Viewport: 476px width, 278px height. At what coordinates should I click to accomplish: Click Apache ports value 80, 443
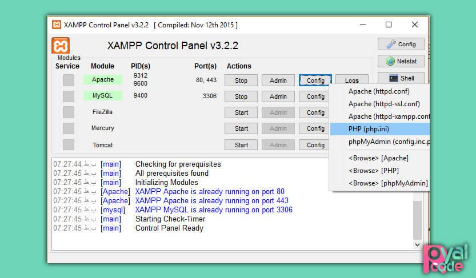pyautogui.click(x=206, y=80)
